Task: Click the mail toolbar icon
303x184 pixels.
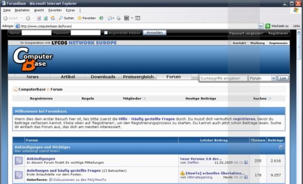Action: [110, 18]
